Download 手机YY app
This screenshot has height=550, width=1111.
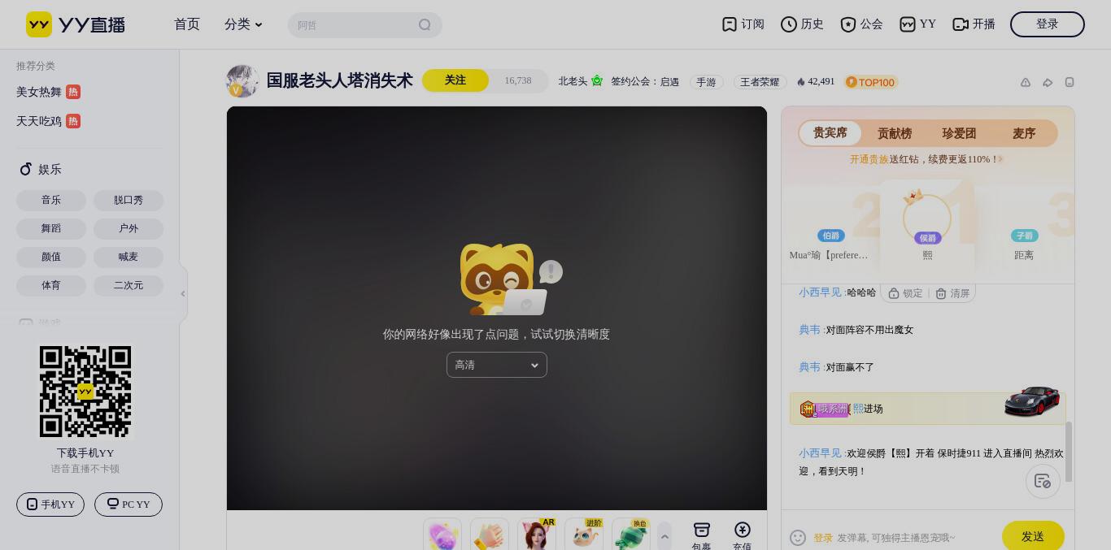tap(50, 505)
